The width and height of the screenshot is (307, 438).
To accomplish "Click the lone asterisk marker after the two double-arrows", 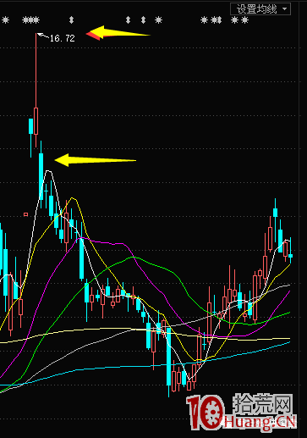I will point(159,20).
